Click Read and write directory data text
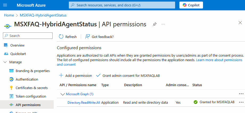Image resolution: width=245 pixels, height=113 pixels. pos(145,103)
